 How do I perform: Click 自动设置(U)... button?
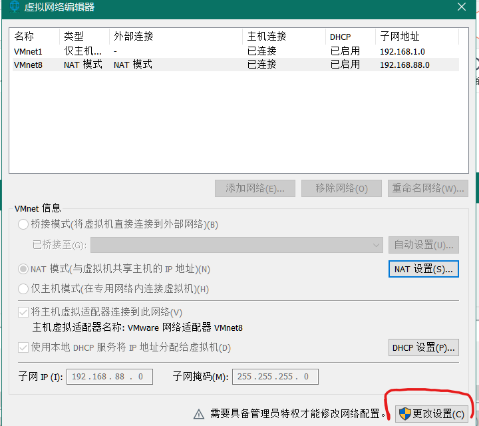[424, 245]
